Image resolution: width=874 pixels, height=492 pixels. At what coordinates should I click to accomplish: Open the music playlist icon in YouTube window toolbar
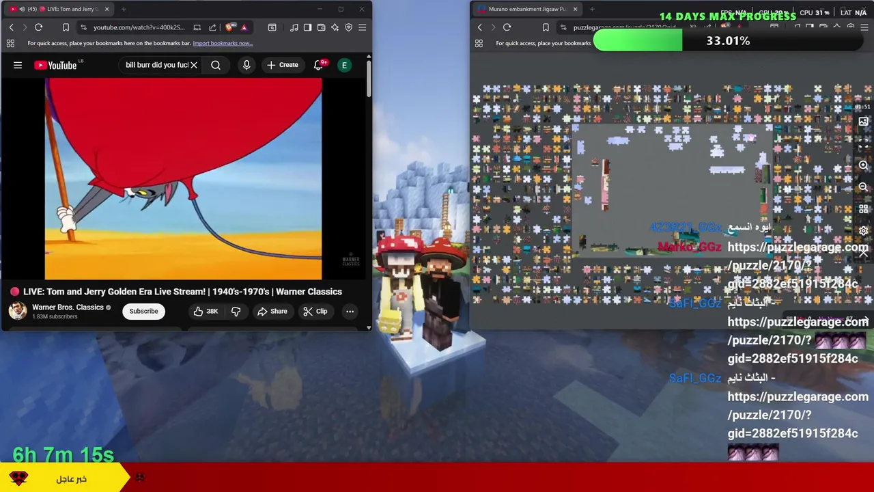pyautogui.click(x=294, y=27)
